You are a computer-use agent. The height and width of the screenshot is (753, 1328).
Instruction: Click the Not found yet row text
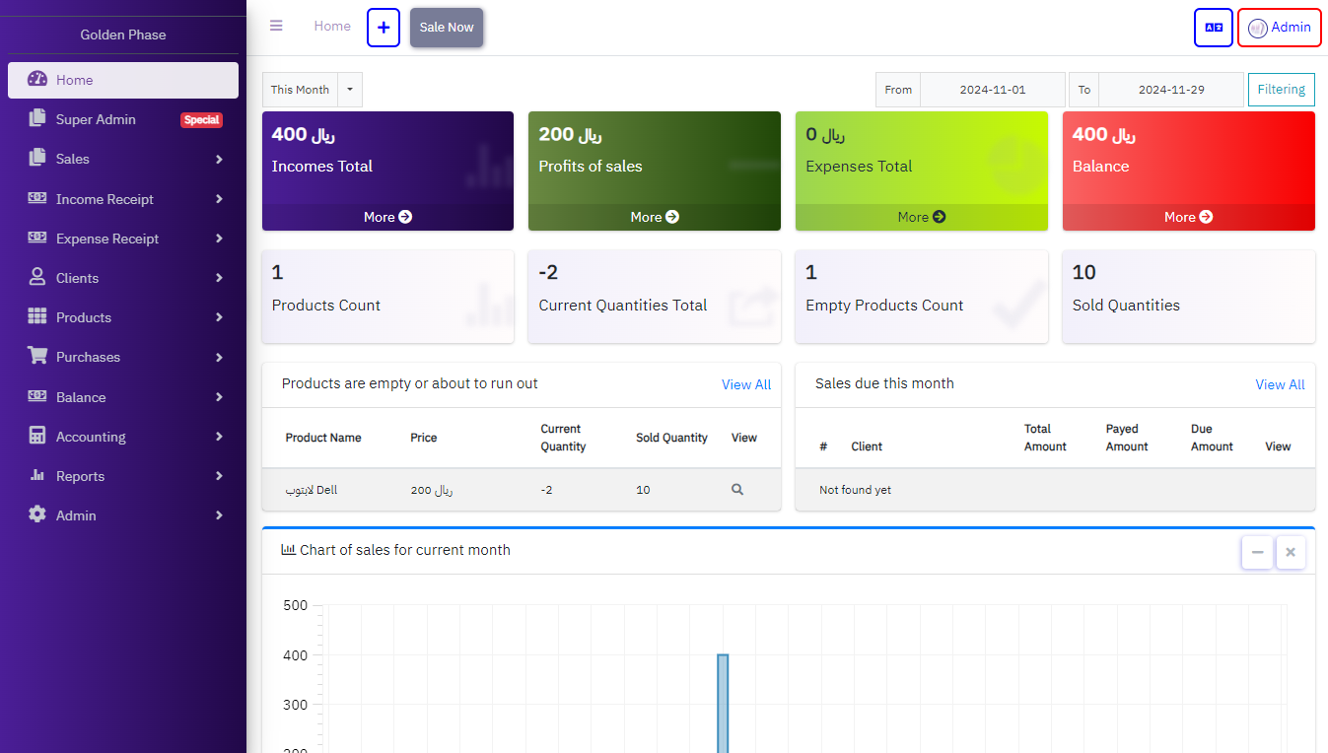click(855, 490)
